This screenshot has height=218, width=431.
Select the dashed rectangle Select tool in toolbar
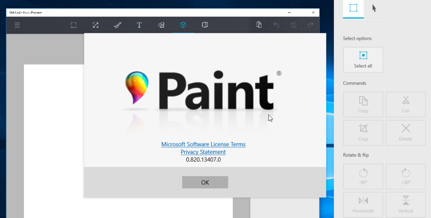click(74, 25)
